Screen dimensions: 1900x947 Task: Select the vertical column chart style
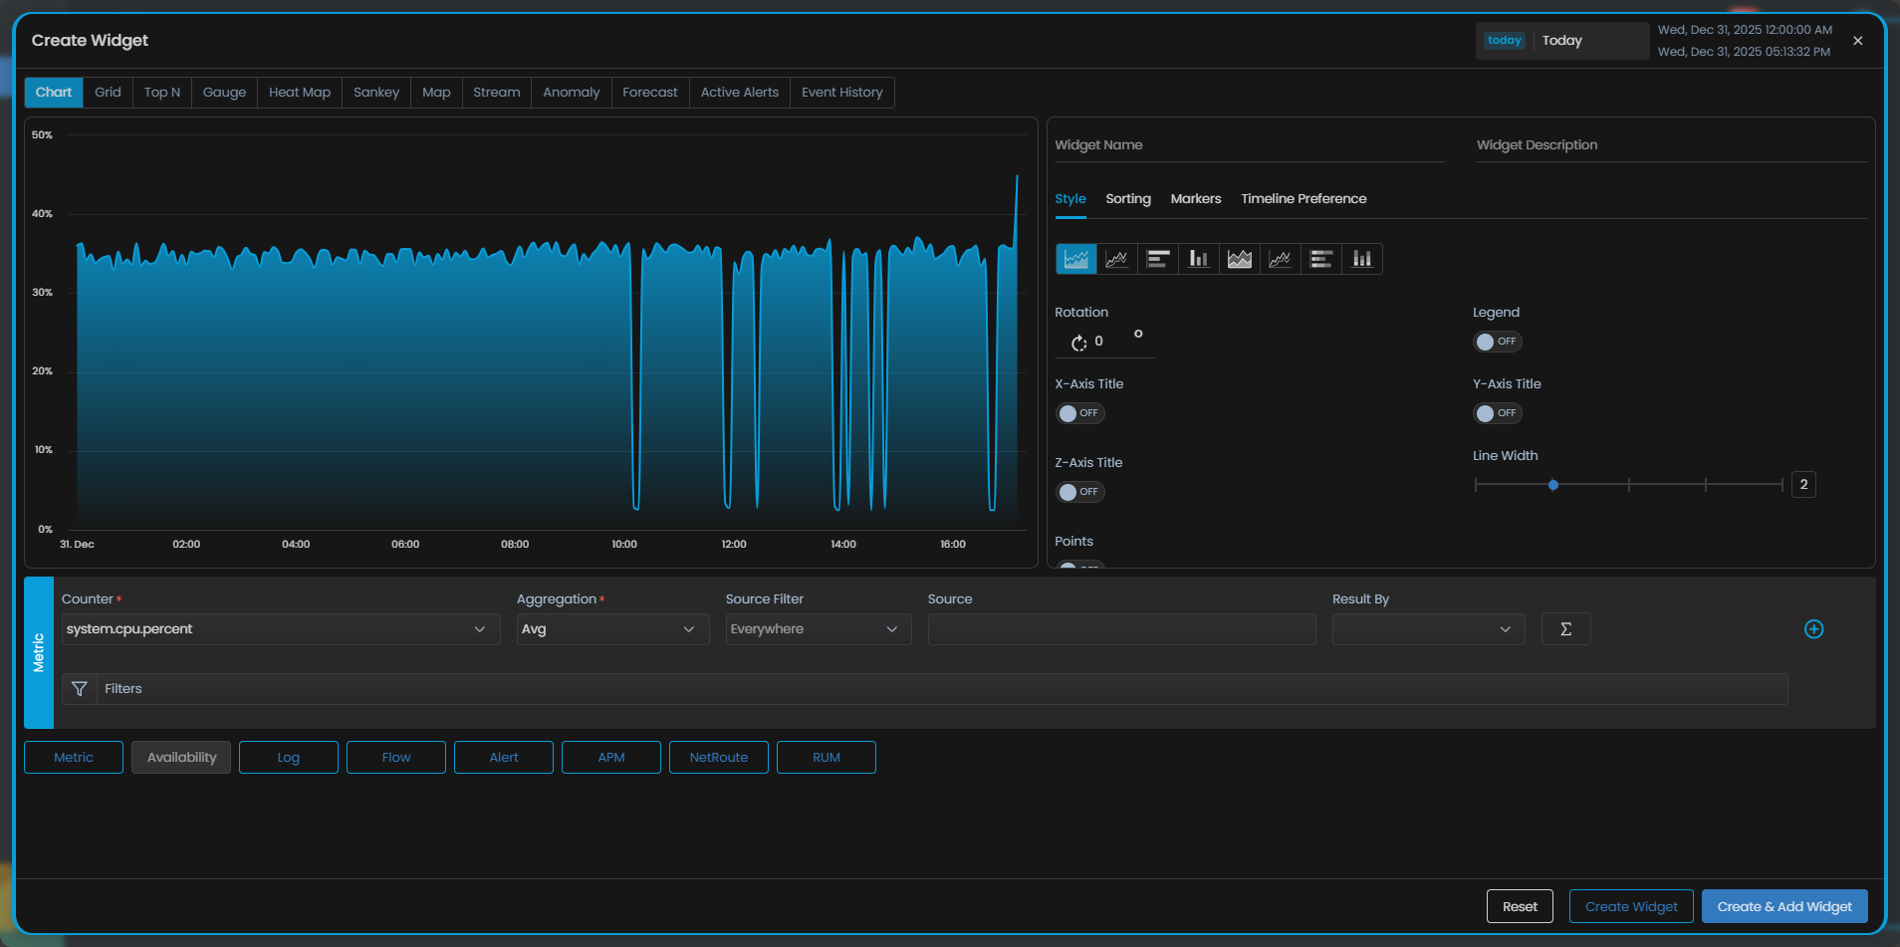click(1198, 259)
